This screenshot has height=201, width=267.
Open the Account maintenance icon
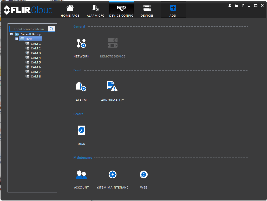(x=81, y=174)
